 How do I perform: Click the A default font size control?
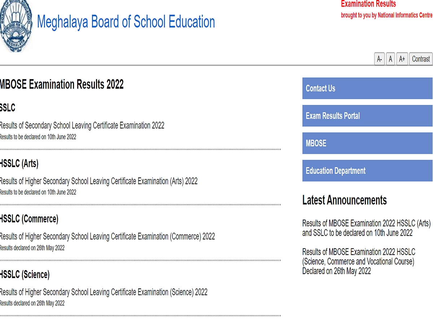pos(390,59)
